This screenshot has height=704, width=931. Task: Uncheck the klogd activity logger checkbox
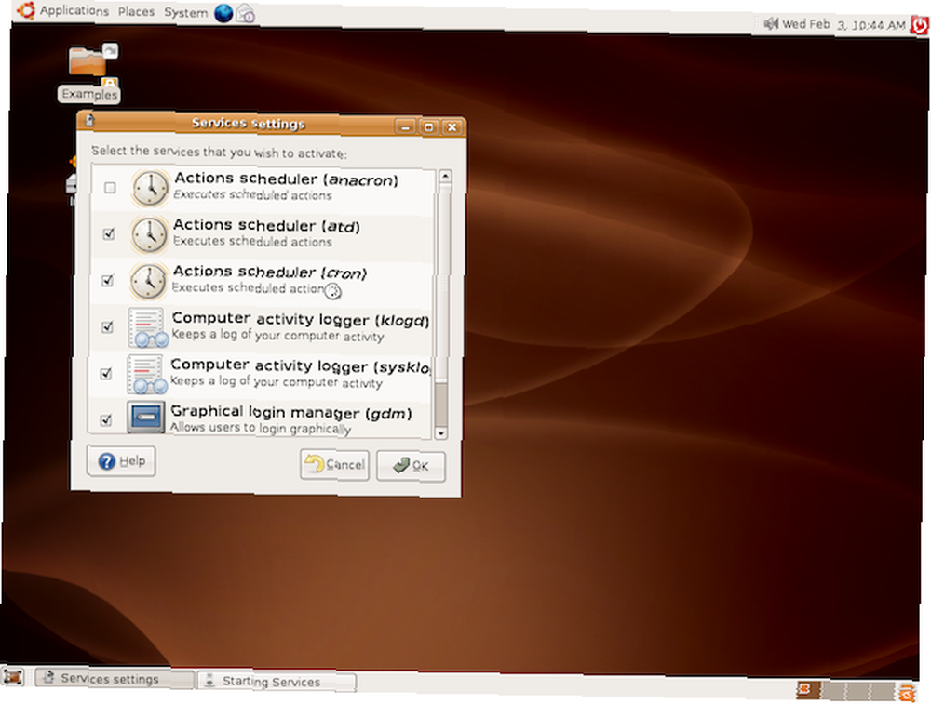(107, 326)
